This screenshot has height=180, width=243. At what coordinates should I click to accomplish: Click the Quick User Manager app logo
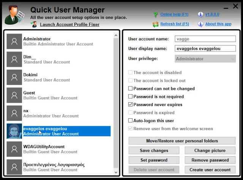[14, 15]
